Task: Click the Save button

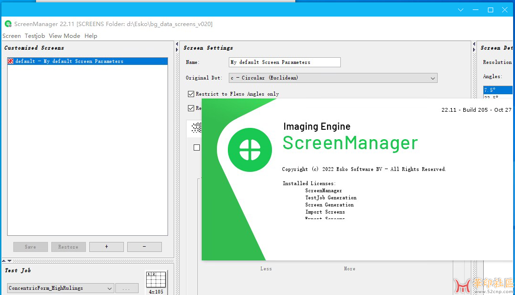Action: (x=30, y=247)
